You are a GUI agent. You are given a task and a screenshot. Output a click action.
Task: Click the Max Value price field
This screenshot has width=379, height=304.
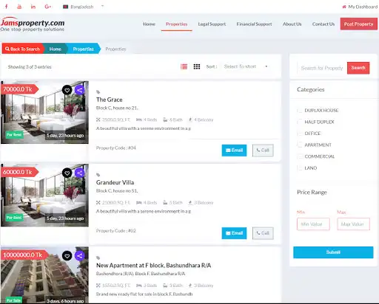353,224
